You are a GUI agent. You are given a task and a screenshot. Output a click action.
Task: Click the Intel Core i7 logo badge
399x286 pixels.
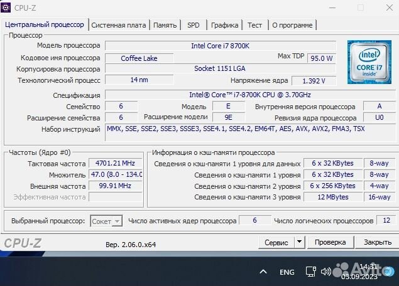point(369,62)
